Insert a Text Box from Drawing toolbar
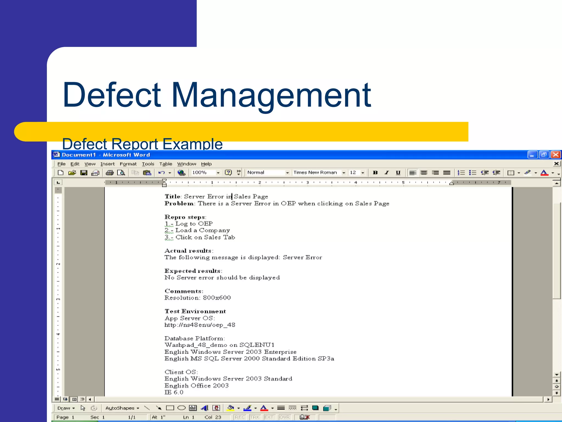 (193, 408)
